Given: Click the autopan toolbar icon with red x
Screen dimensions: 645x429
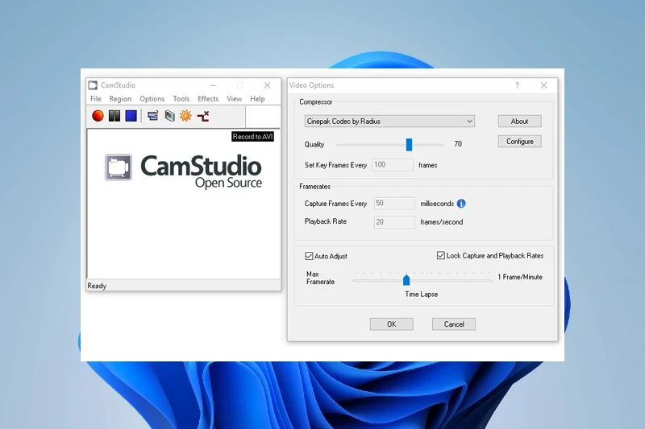Looking at the screenshot, I should click(203, 116).
